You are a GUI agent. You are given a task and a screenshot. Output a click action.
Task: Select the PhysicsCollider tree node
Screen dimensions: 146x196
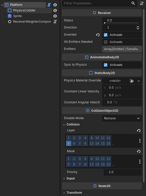(x=24, y=11)
